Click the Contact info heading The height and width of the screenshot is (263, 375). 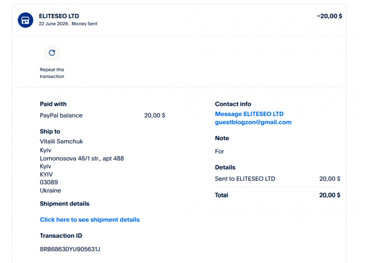233,104
